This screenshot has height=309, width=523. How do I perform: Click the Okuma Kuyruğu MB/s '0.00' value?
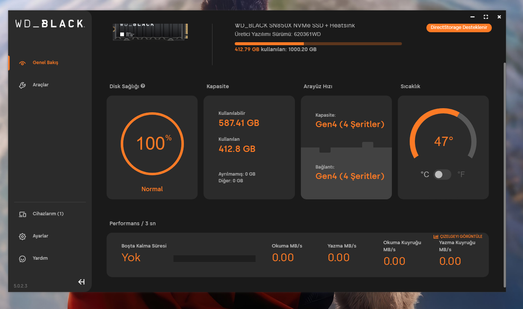click(x=394, y=261)
